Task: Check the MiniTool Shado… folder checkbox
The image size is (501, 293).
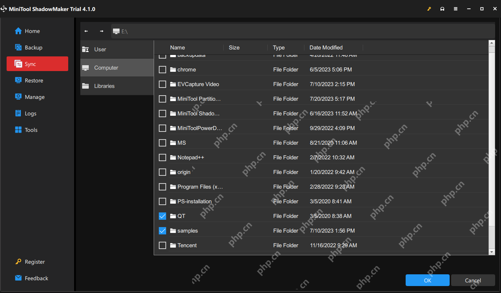Action: 162,114
